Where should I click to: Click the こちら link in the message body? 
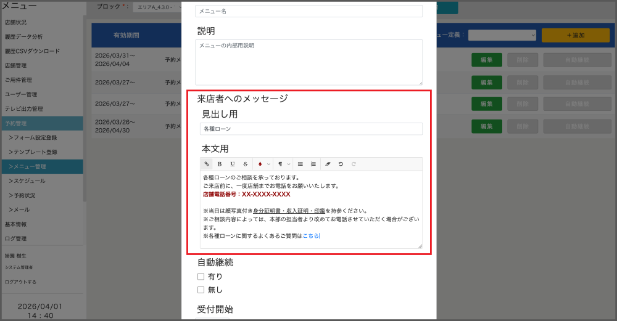311,236
